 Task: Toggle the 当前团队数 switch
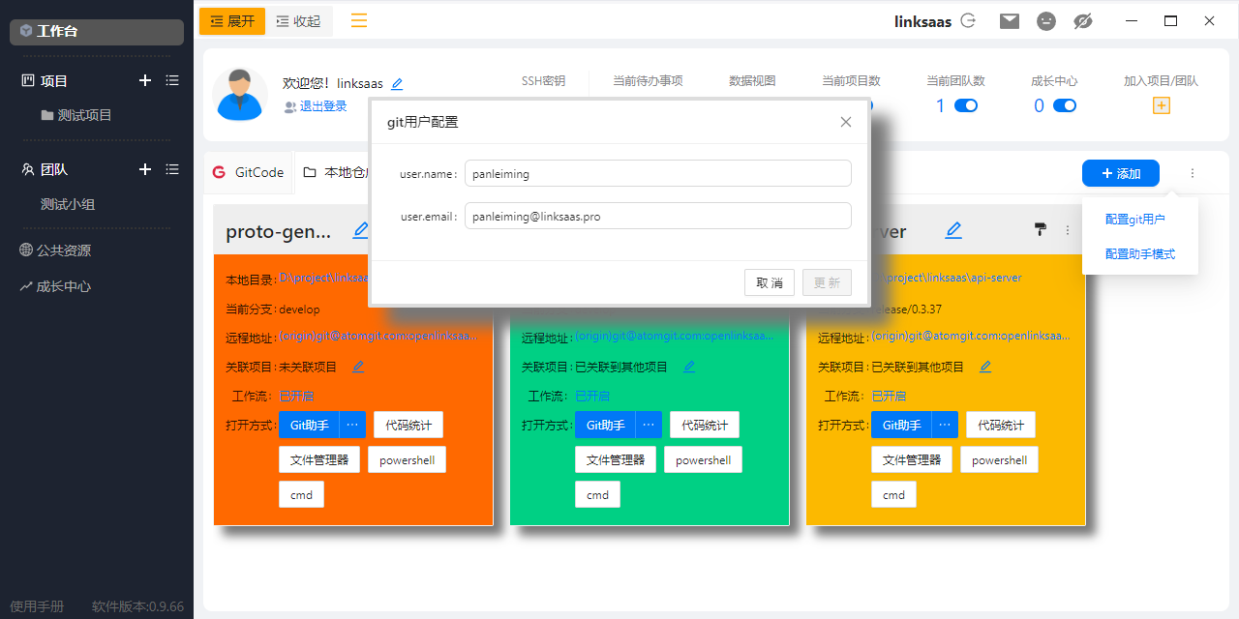[x=966, y=105]
